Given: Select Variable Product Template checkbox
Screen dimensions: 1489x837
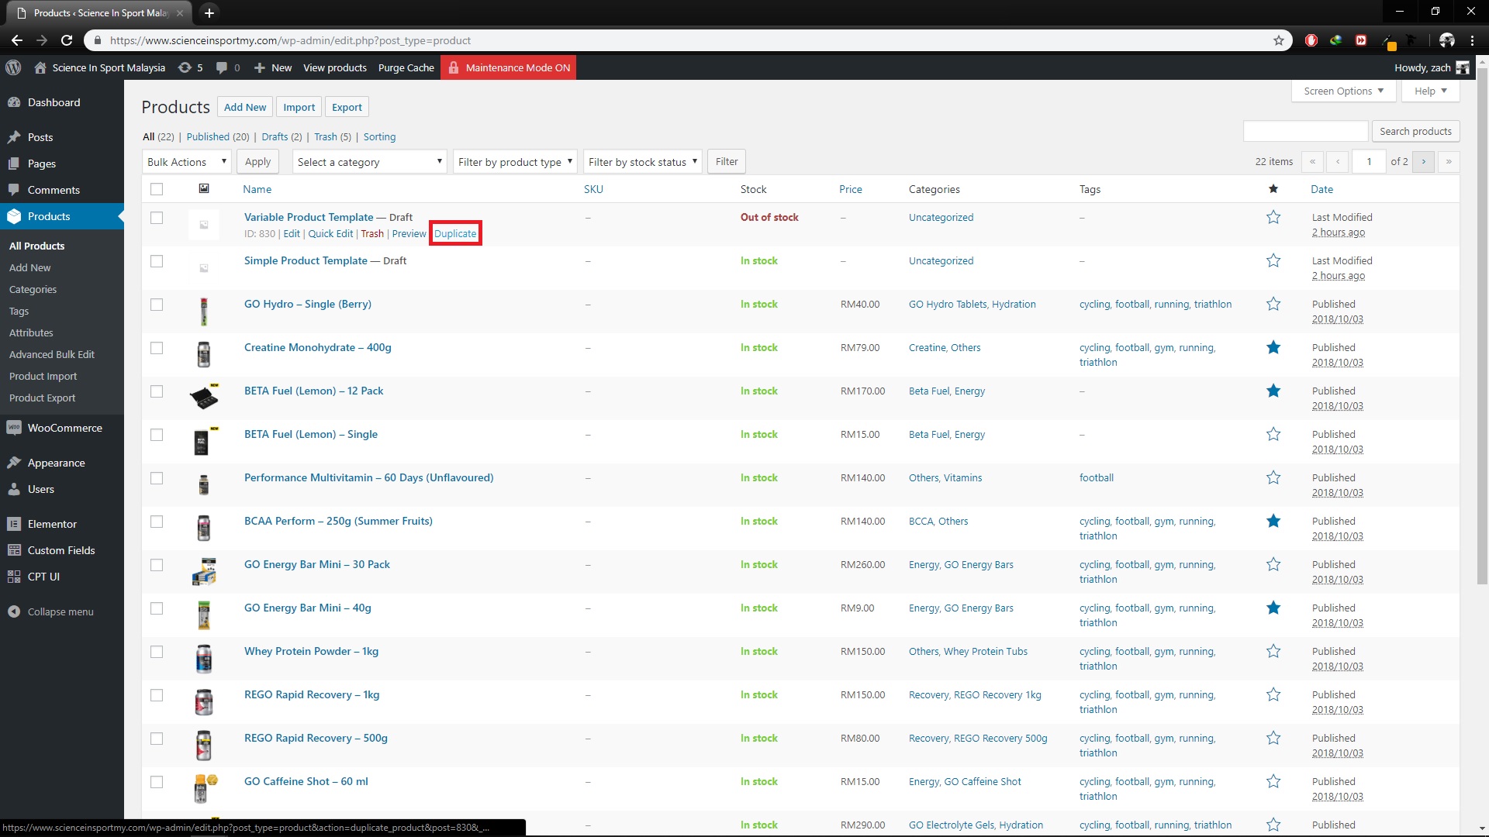Looking at the screenshot, I should pyautogui.click(x=157, y=218).
